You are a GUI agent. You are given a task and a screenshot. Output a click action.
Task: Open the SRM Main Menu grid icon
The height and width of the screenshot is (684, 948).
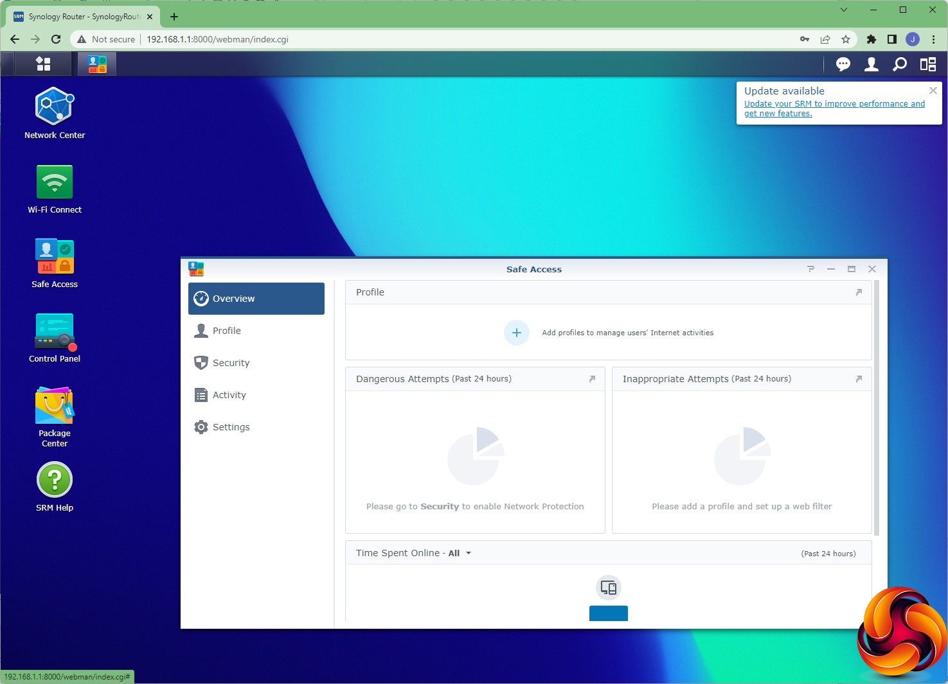click(43, 64)
